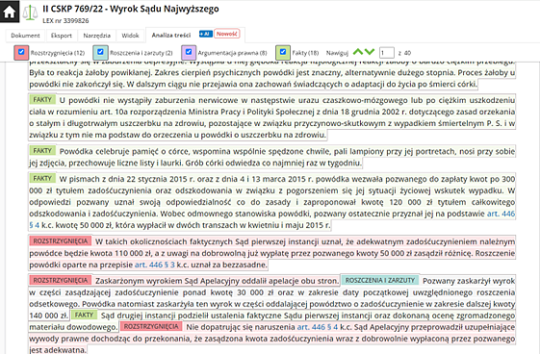The height and width of the screenshot is (354, 540).
Task: Click the ROSZCZENIA I ZARZUTY tag
Action: [x=380, y=280]
